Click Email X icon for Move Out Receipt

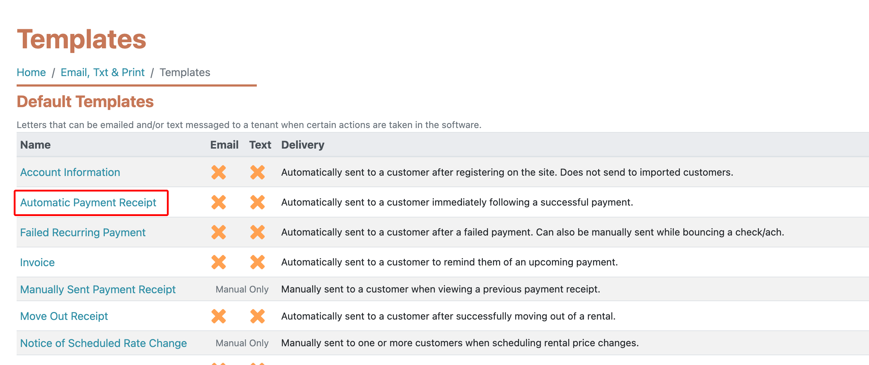click(x=219, y=316)
